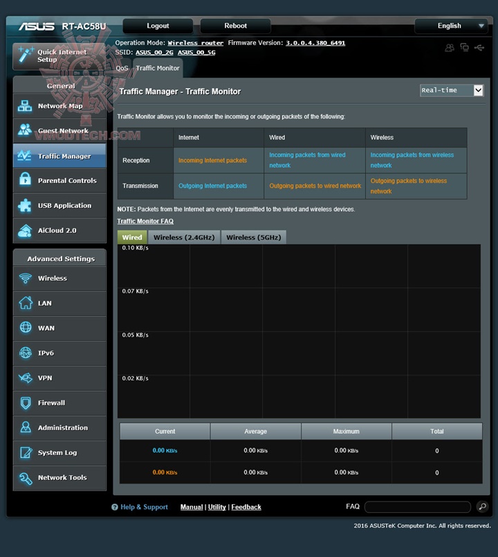Click the 0.10 KB/s graph axis label
The width and height of the screenshot is (498, 557).
[135, 247]
